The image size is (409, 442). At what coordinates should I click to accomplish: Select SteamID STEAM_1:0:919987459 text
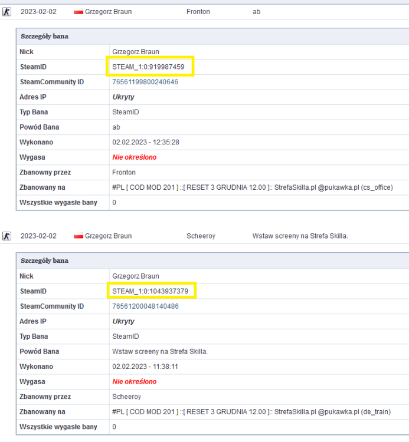148,67
